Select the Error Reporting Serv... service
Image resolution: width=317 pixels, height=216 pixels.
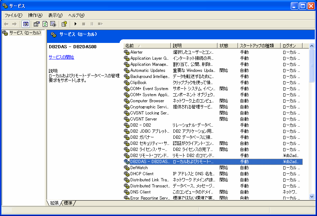(x=213, y=198)
